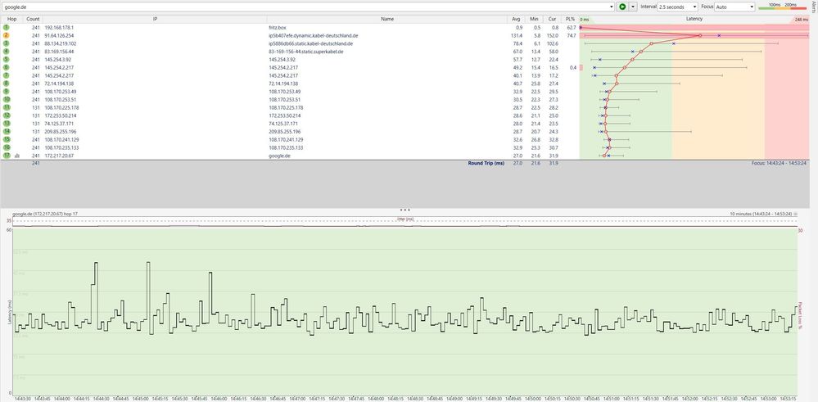The height and width of the screenshot is (402, 818).
Task: Click the IP column header
Action: pyautogui.click(x=155, y=19)
